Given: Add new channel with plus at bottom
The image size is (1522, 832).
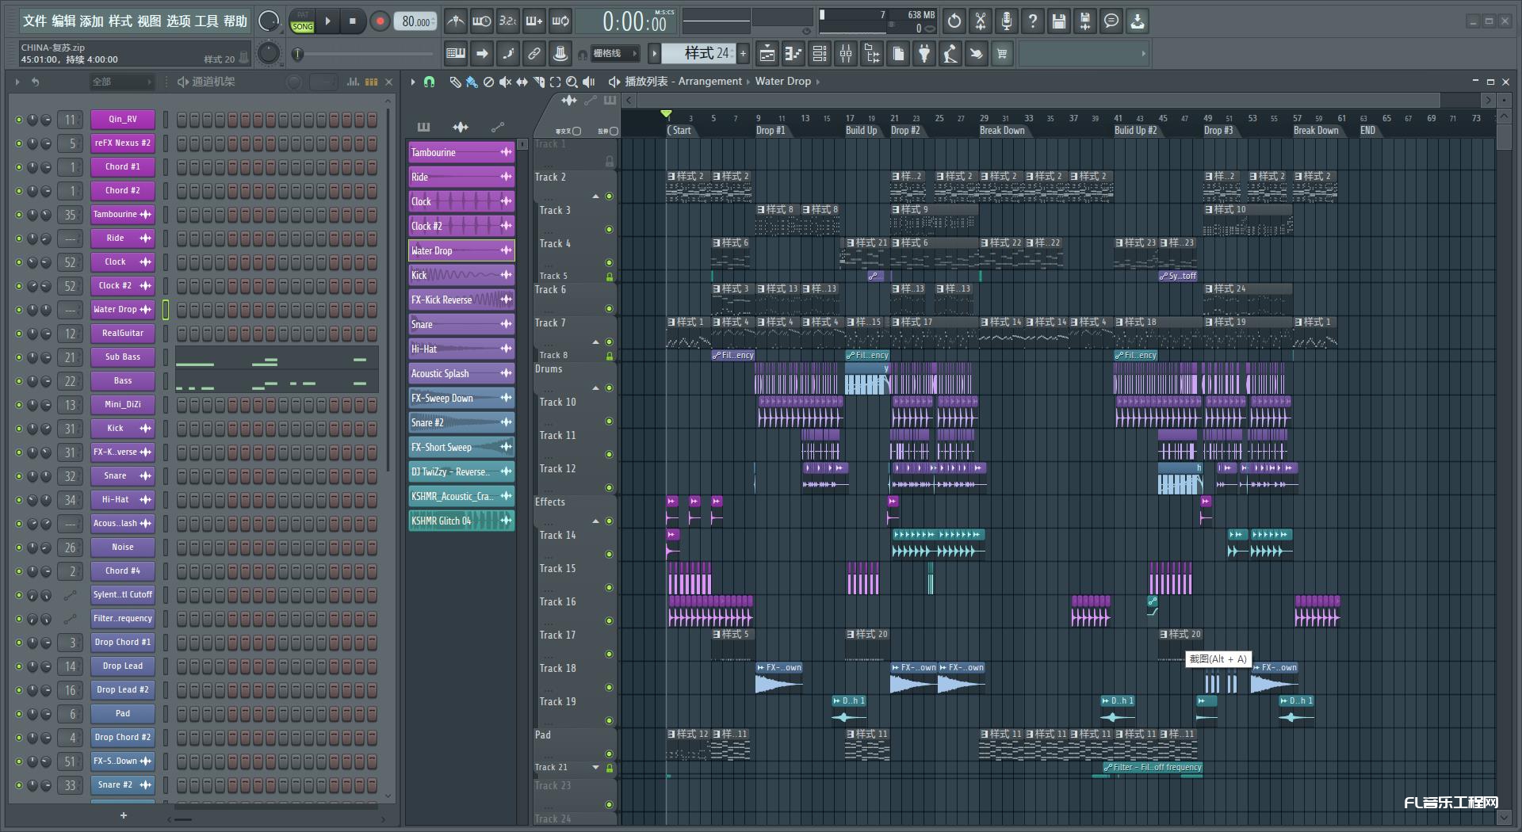Looking at the screenshot, I should (123, 815).
